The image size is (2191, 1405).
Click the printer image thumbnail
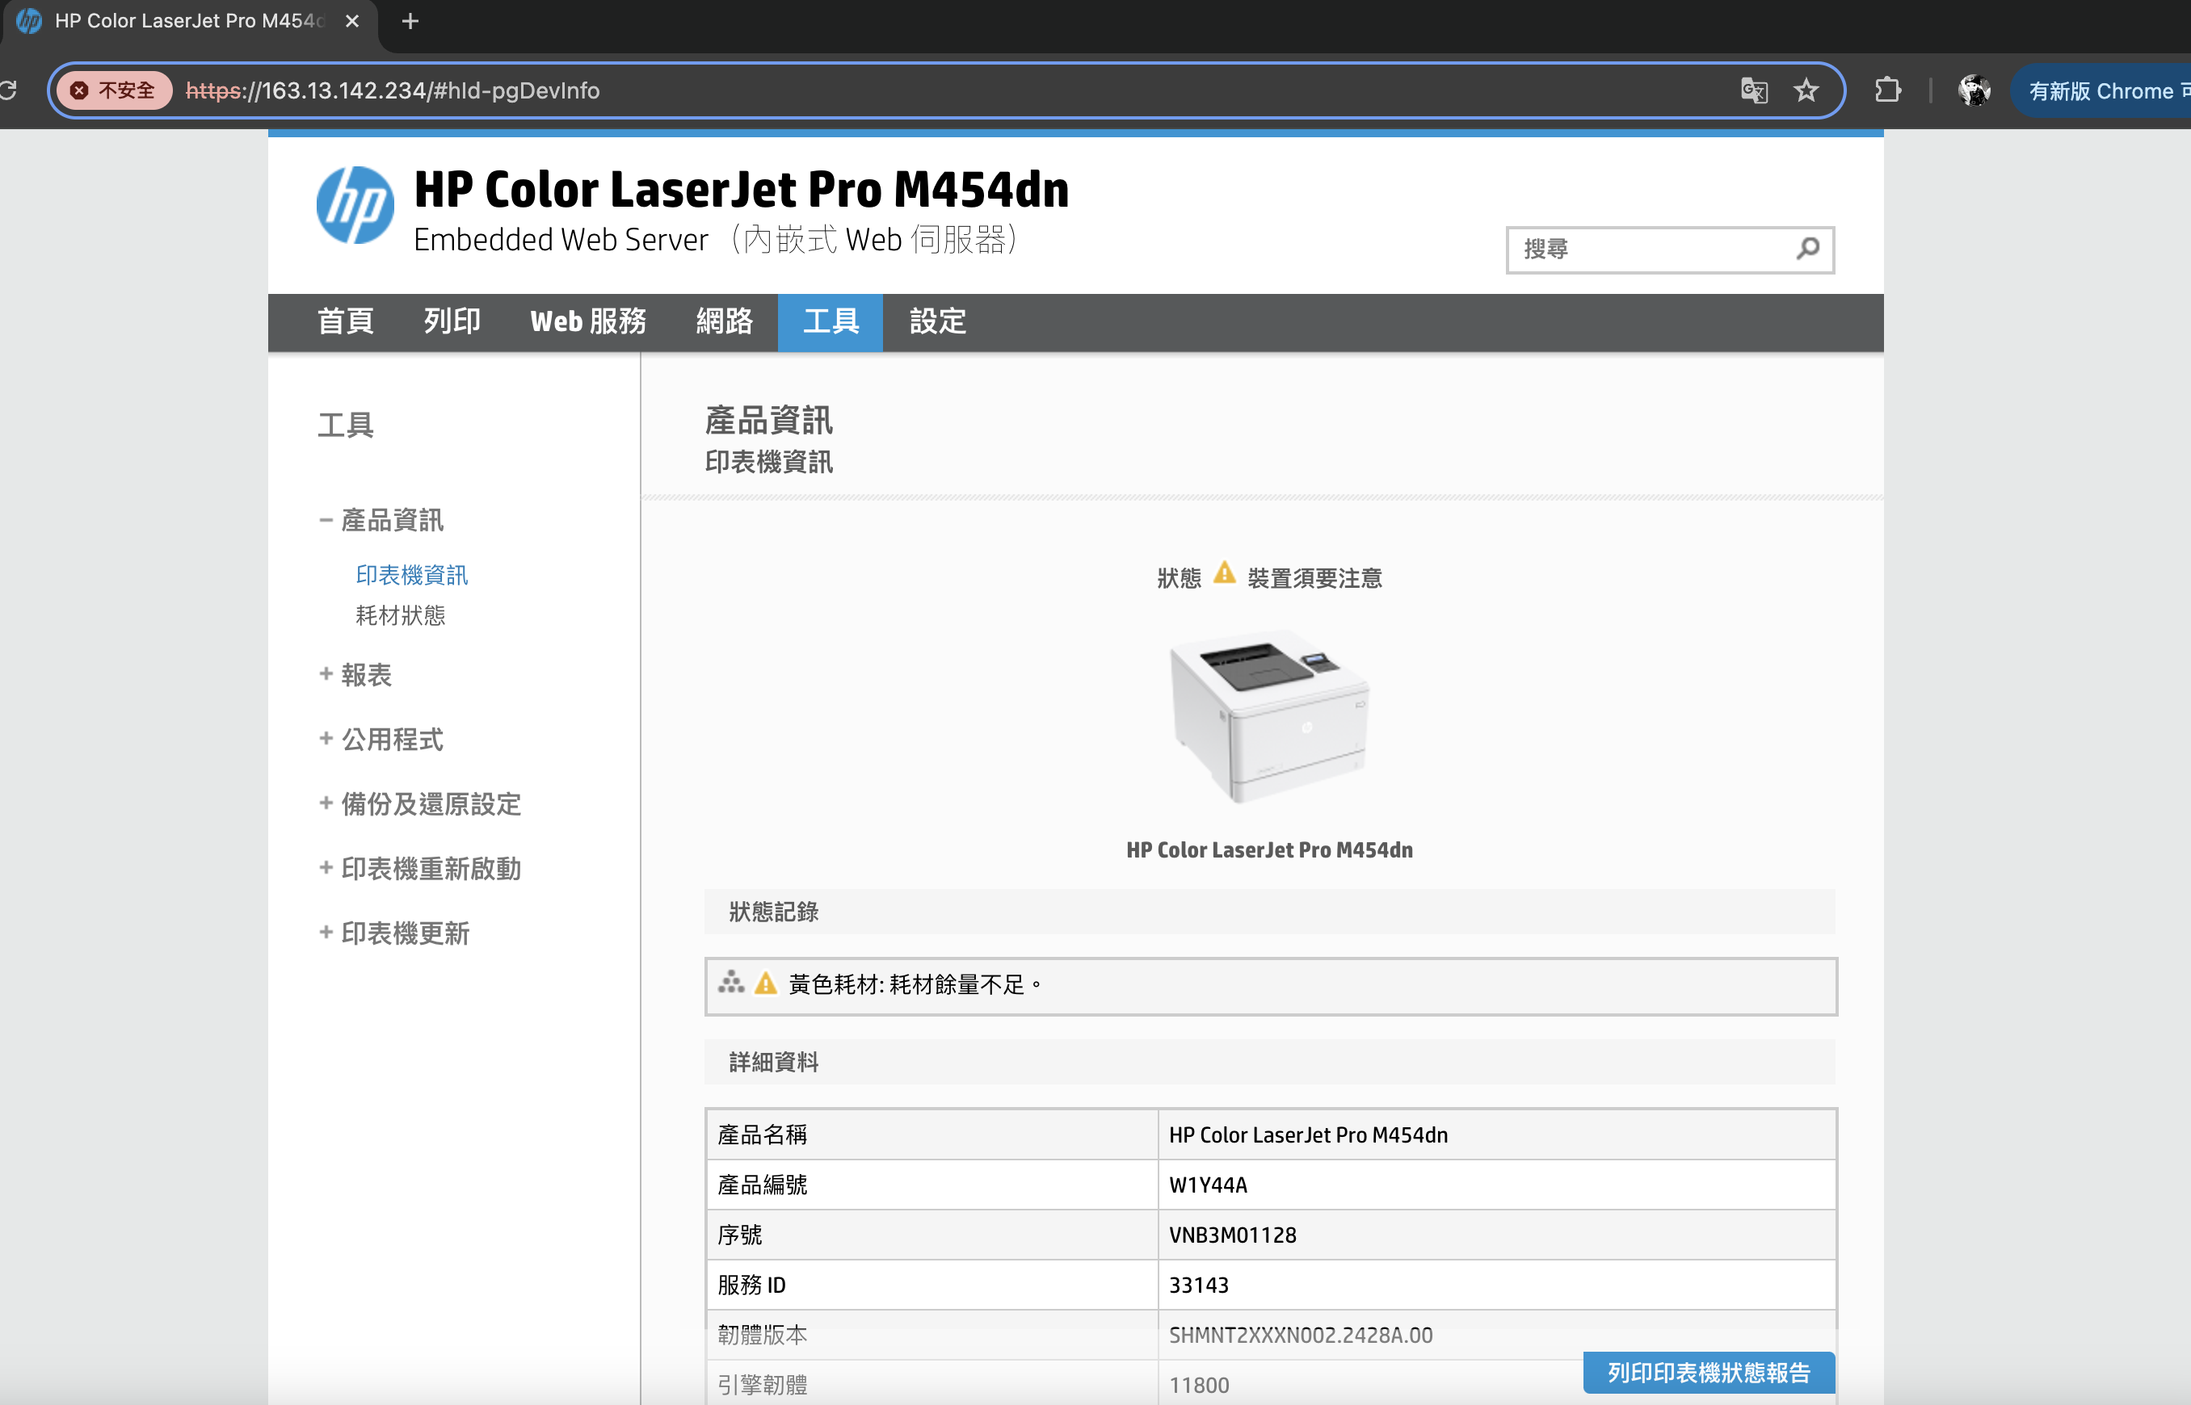pyautogui.click(x=1269, y=715)
